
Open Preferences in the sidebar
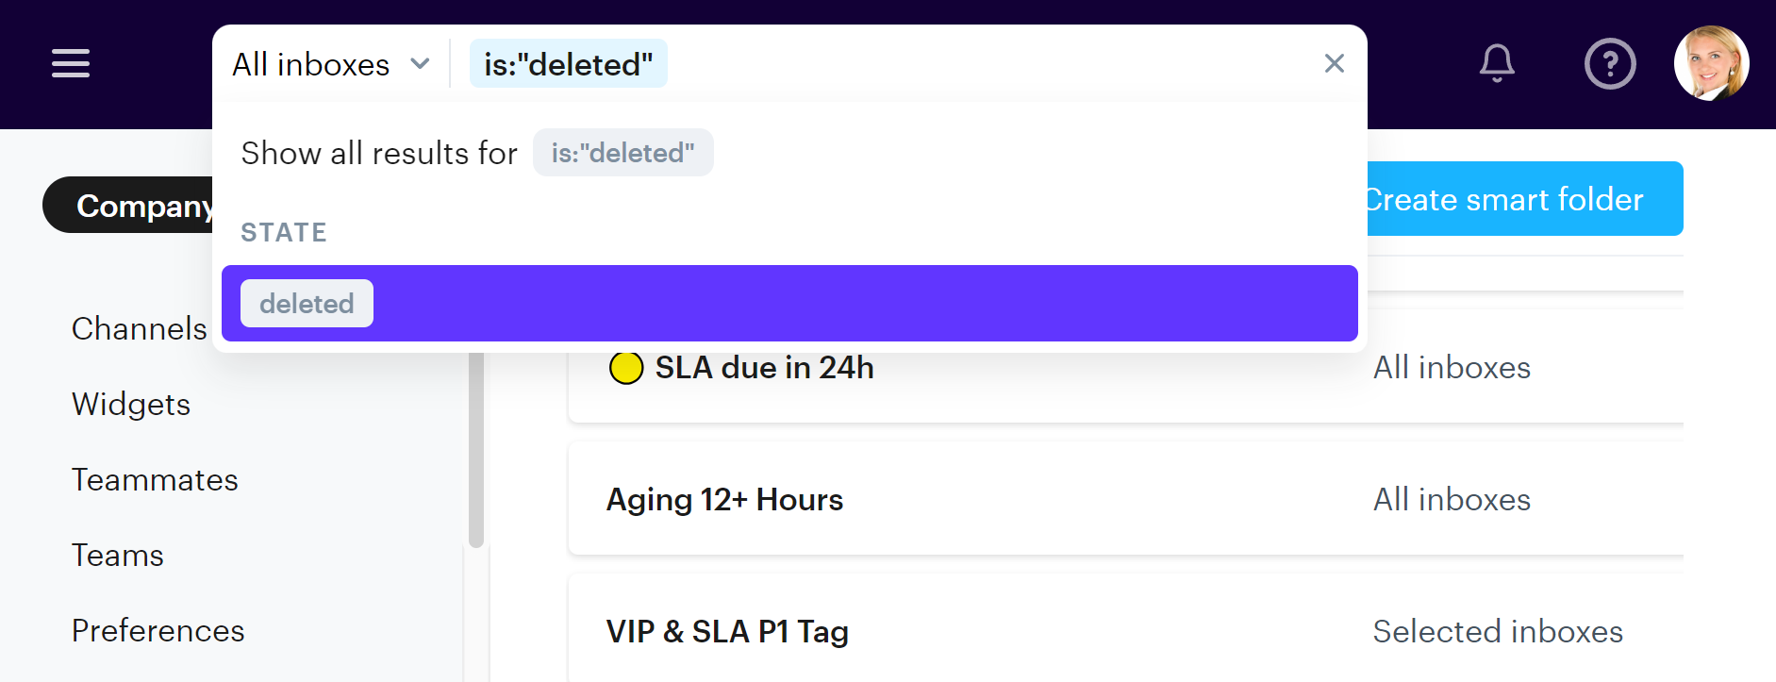[158, 630]
